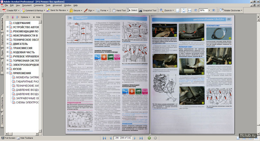Click page 296 in the document view
The width and height of the screenshot is (260, 141).
point(107,75)
